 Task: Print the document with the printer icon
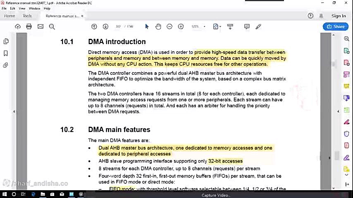pos(29,26)
